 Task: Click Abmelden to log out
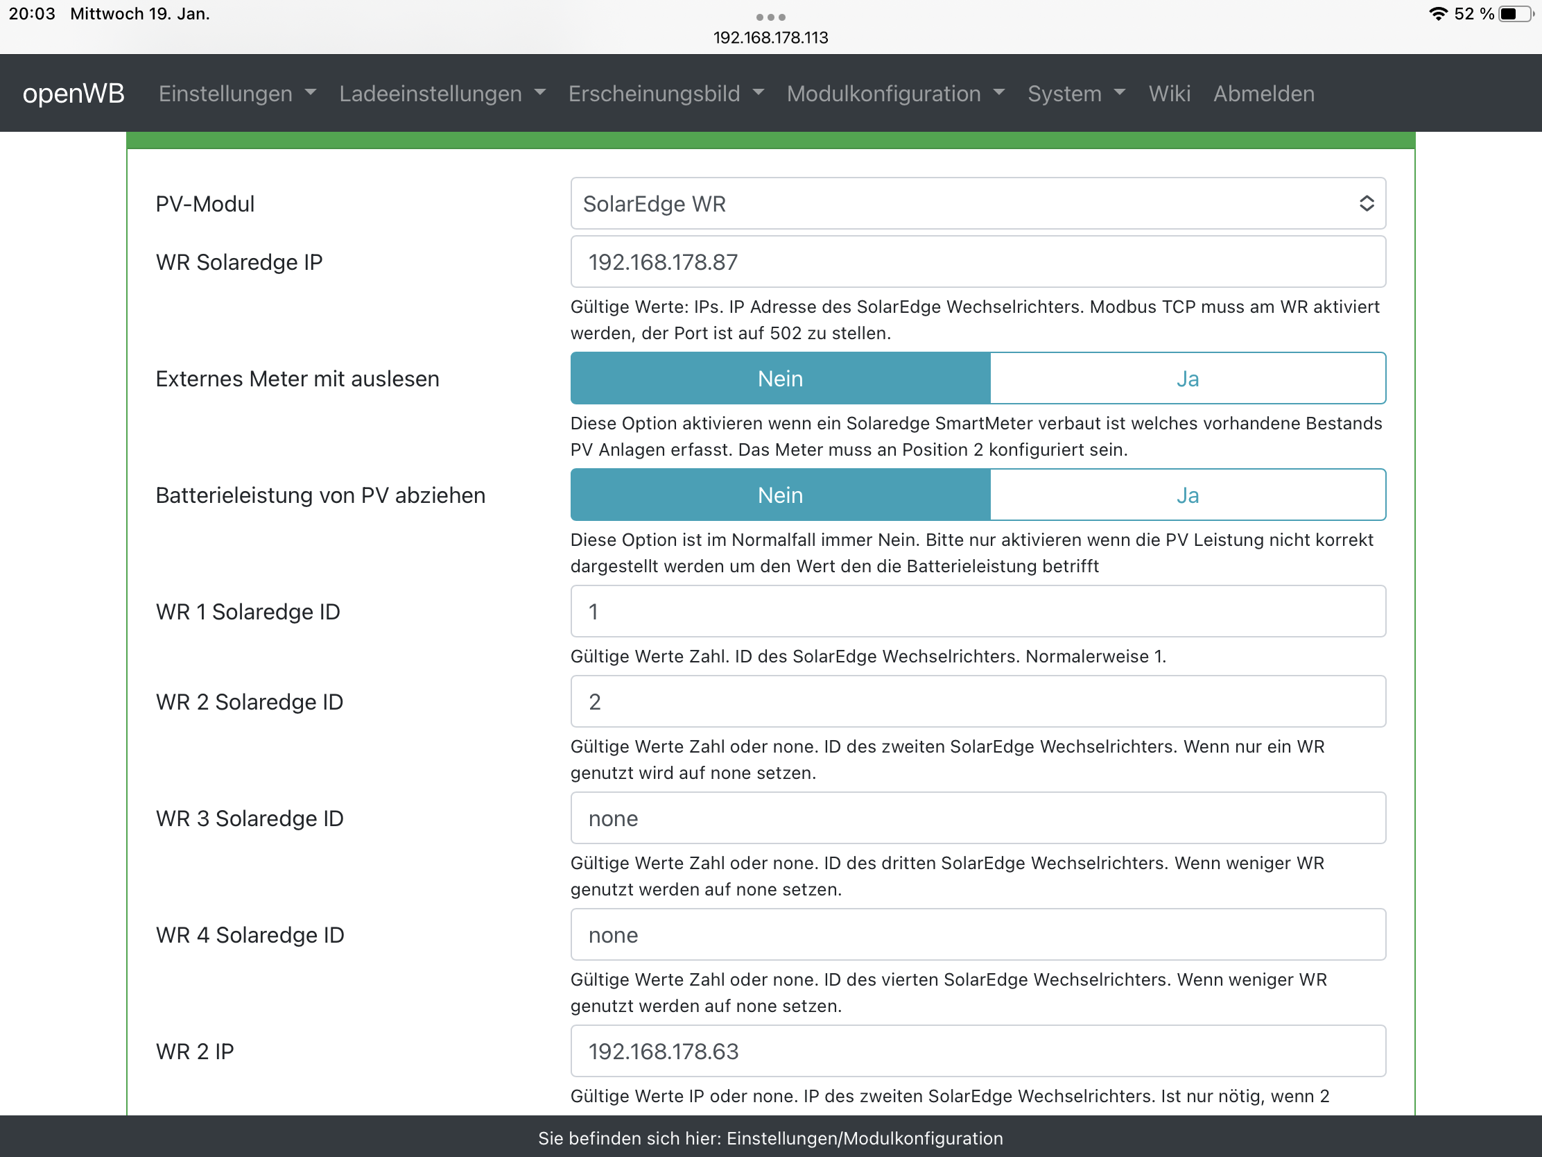point(1263,94)
